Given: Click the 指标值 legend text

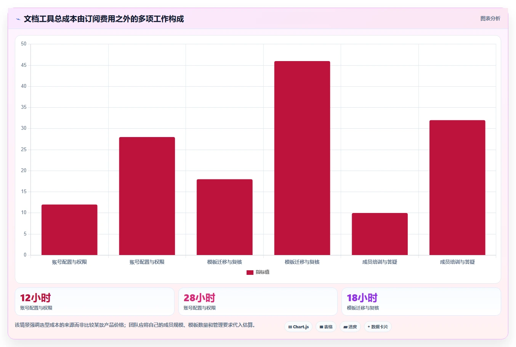Looking at the screenshot, I should coord(263,272).
